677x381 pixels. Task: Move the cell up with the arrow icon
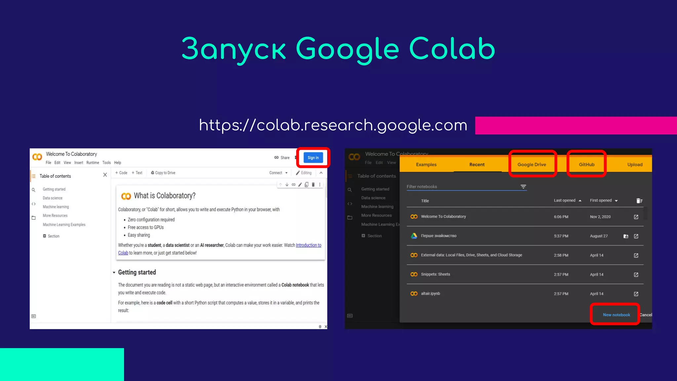click(x=280, y=185)
